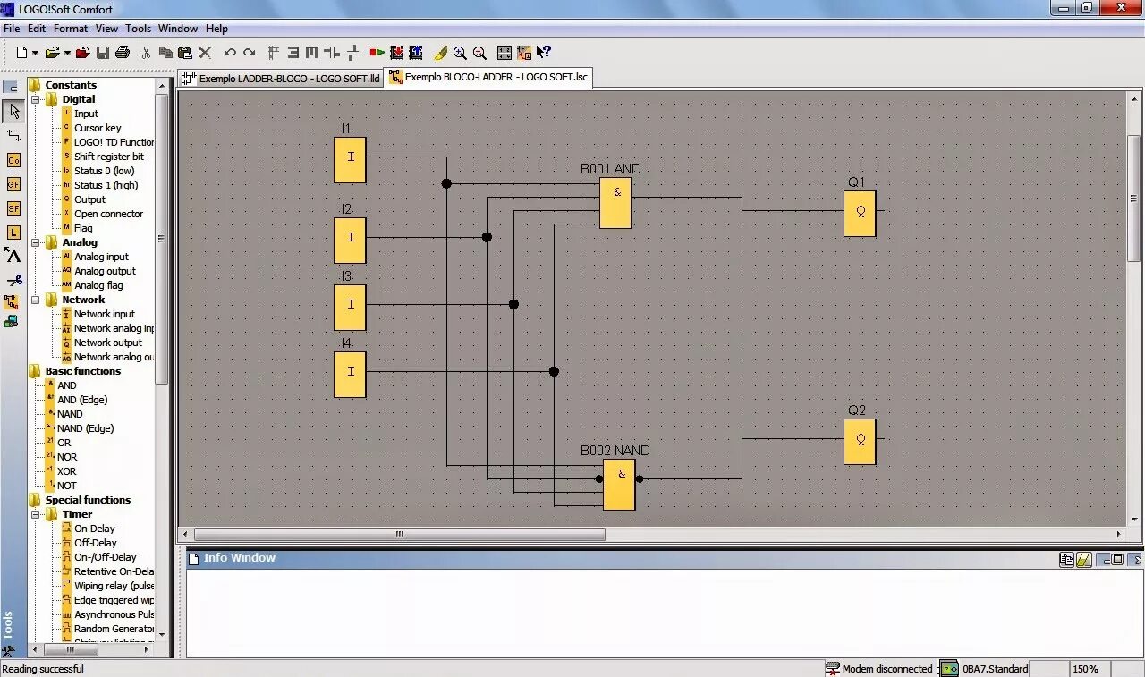
Task: Open the Constants Co tool group
Action: (13, 160)
